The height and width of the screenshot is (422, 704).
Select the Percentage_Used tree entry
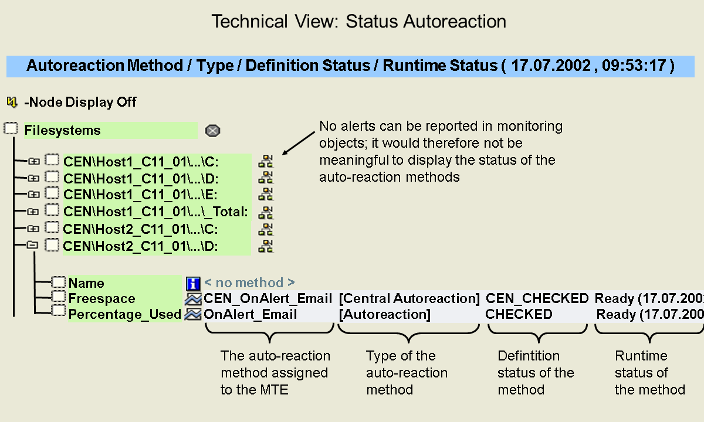click(124, 315)
